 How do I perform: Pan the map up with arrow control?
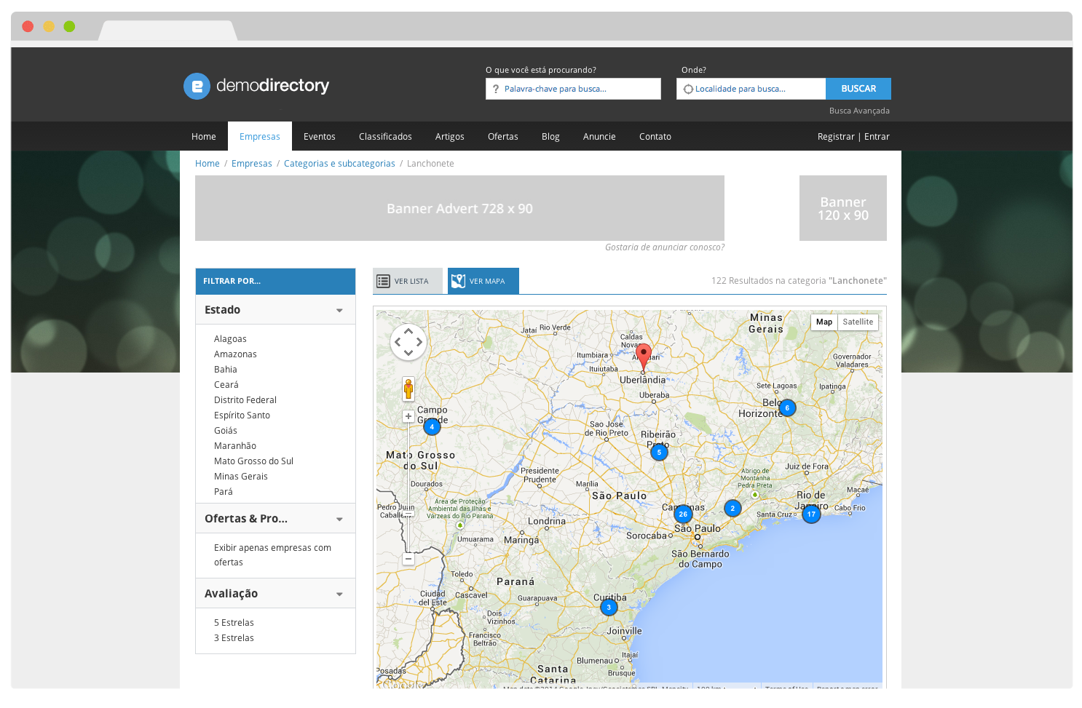point(408,331)
